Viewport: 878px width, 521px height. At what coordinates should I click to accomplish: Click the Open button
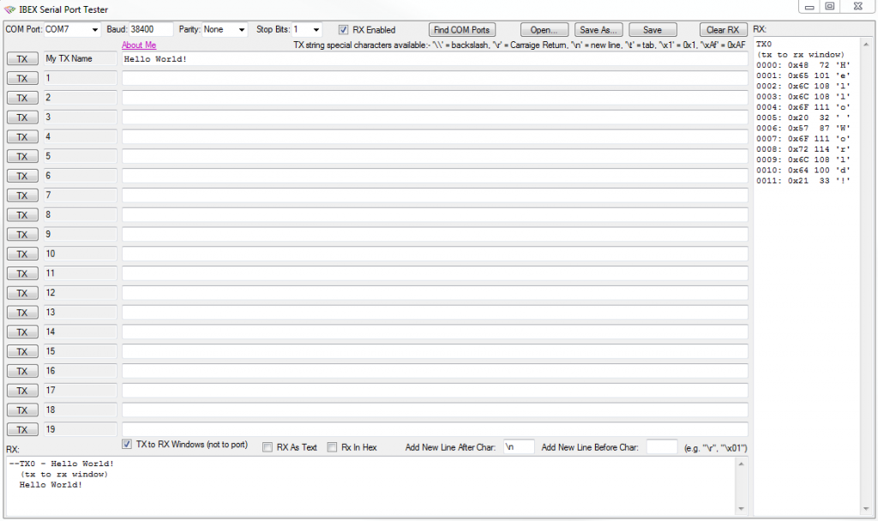pyautogui.click(x=544, y=28)
